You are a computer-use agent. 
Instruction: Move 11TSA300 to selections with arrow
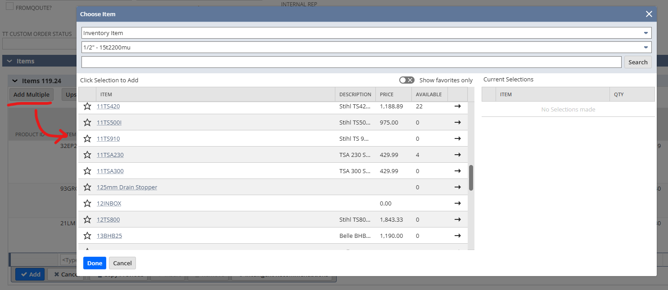[x=458, y=171]
